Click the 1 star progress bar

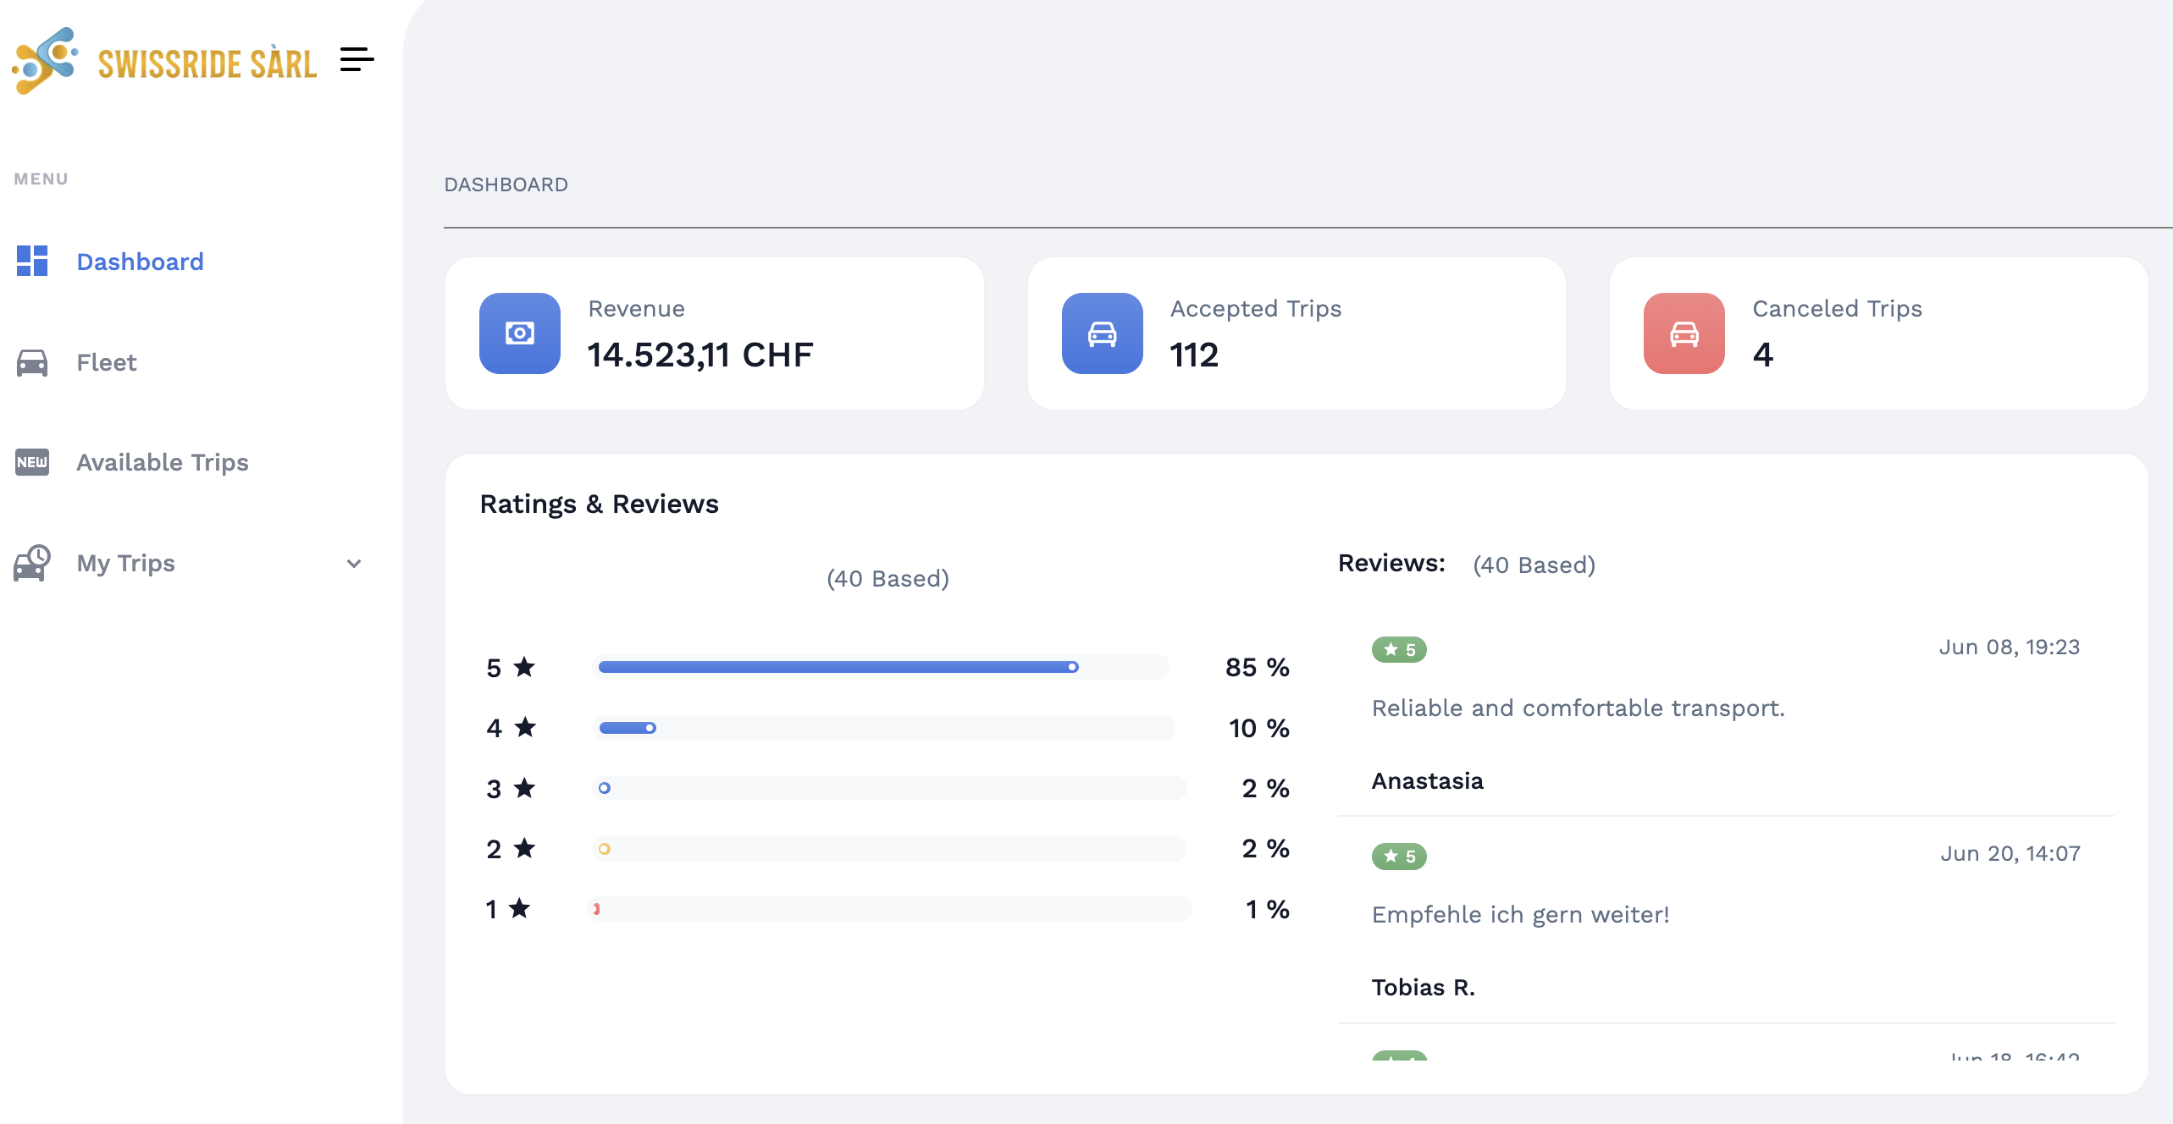click(890, 909)
